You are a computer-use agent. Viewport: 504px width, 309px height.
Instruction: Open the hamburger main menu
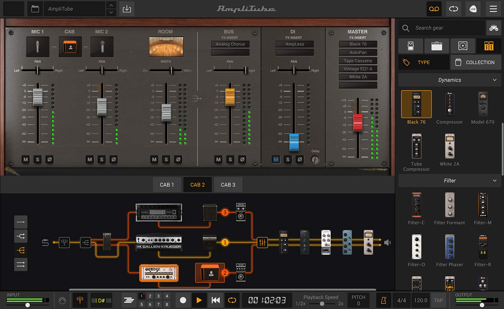click(x=493, y=9)
